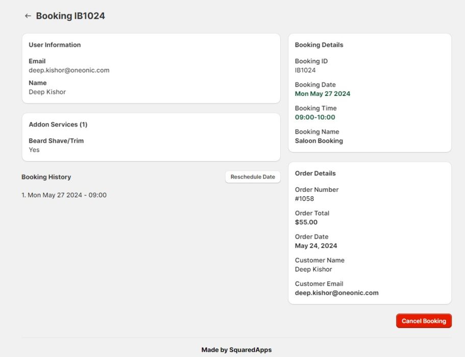Click the customer email deep.kishor@oneonic.com
Viewport: 465px width, 357px height.
(x=69, y=70)
